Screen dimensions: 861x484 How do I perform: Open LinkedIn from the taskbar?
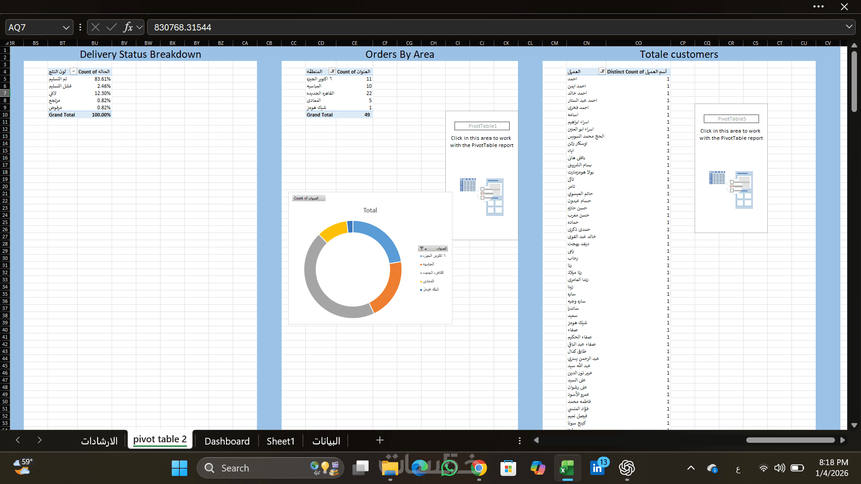598,468
